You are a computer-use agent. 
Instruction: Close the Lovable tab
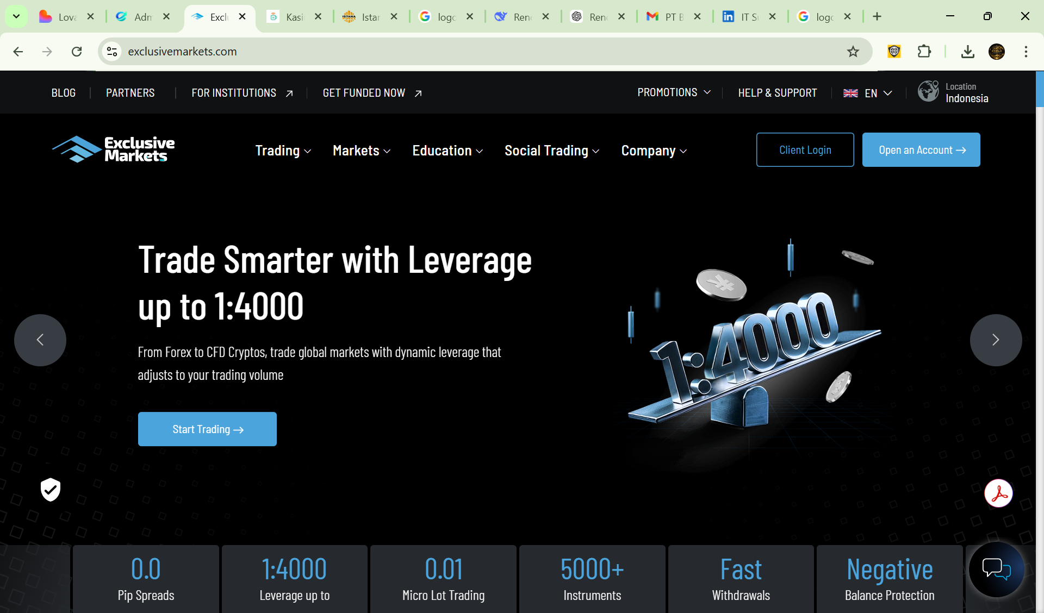[91, 16]
